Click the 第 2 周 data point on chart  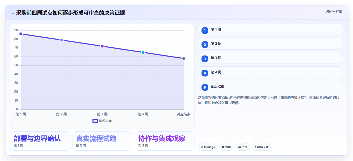[61, 40]
